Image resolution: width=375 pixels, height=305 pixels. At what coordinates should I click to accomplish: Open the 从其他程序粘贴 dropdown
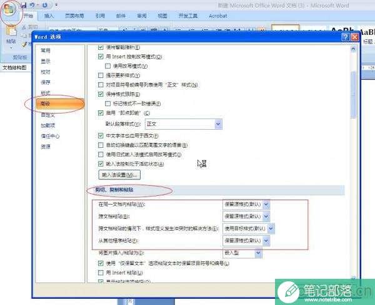point(246,241)
